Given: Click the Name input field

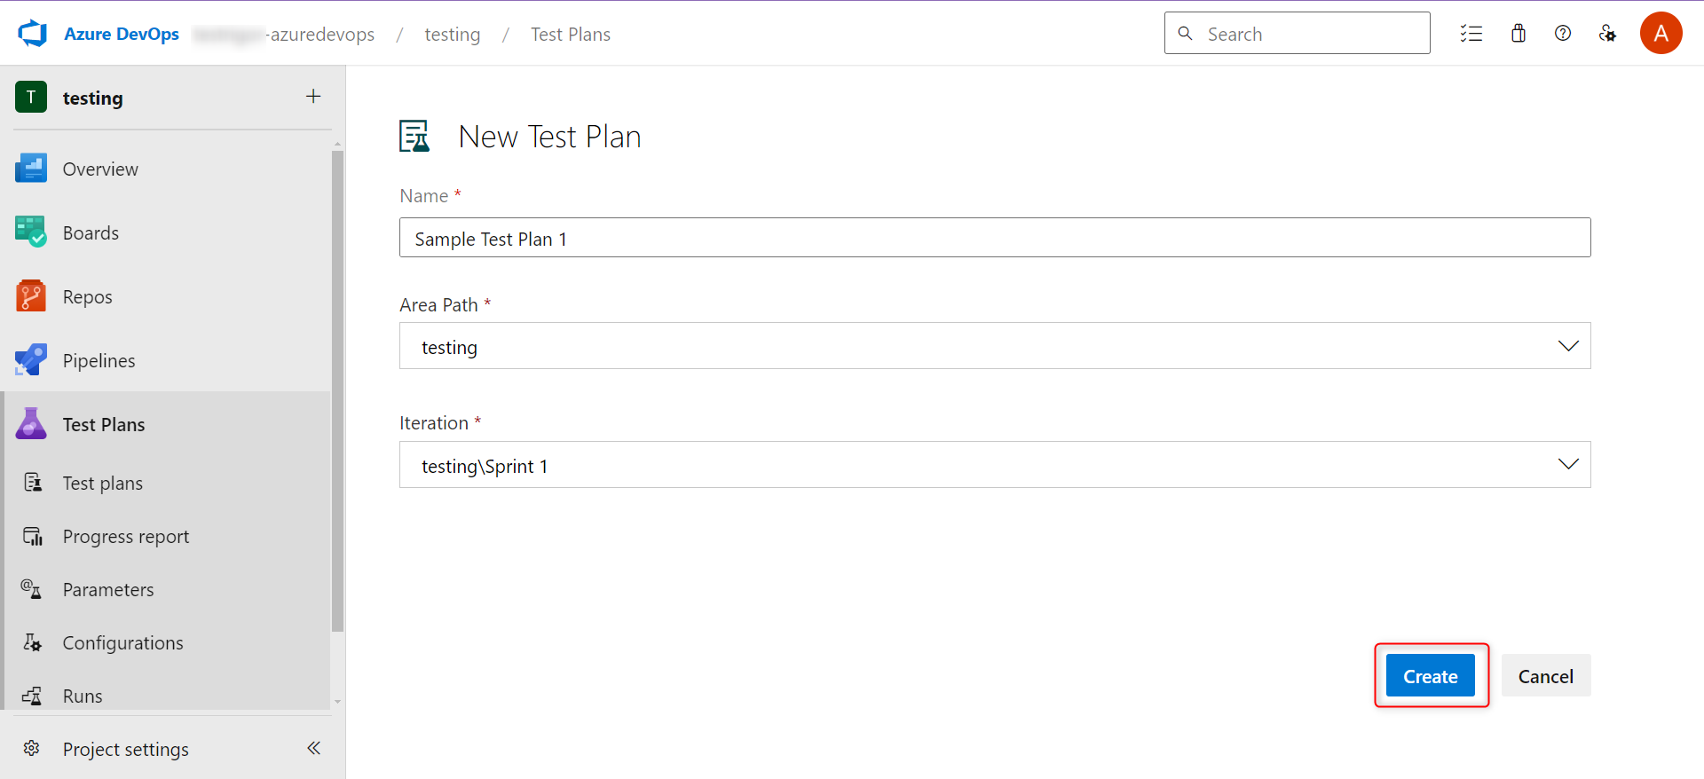Looking at the screenshot, I should point(994,238).
